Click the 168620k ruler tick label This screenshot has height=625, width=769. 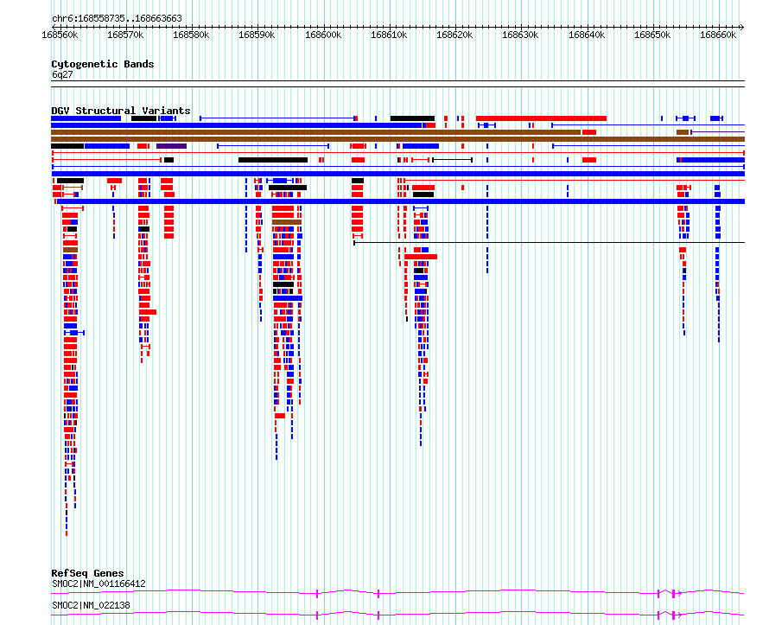[454, 35]
